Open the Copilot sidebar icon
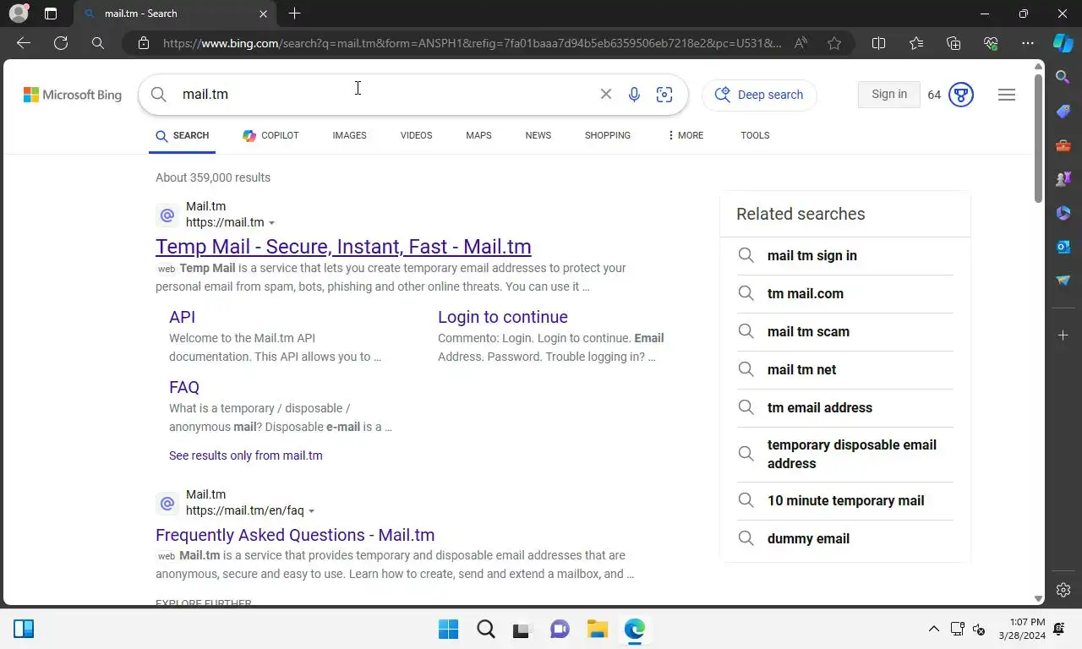This screenshot has height=649, width=1082. coord(1063,43)
